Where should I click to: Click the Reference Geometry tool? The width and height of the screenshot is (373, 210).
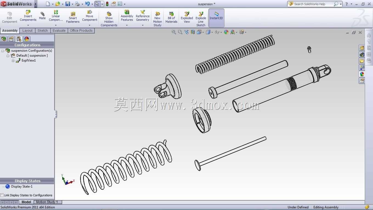(143, 16)
